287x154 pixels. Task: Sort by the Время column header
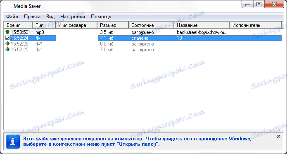point(18,25)
